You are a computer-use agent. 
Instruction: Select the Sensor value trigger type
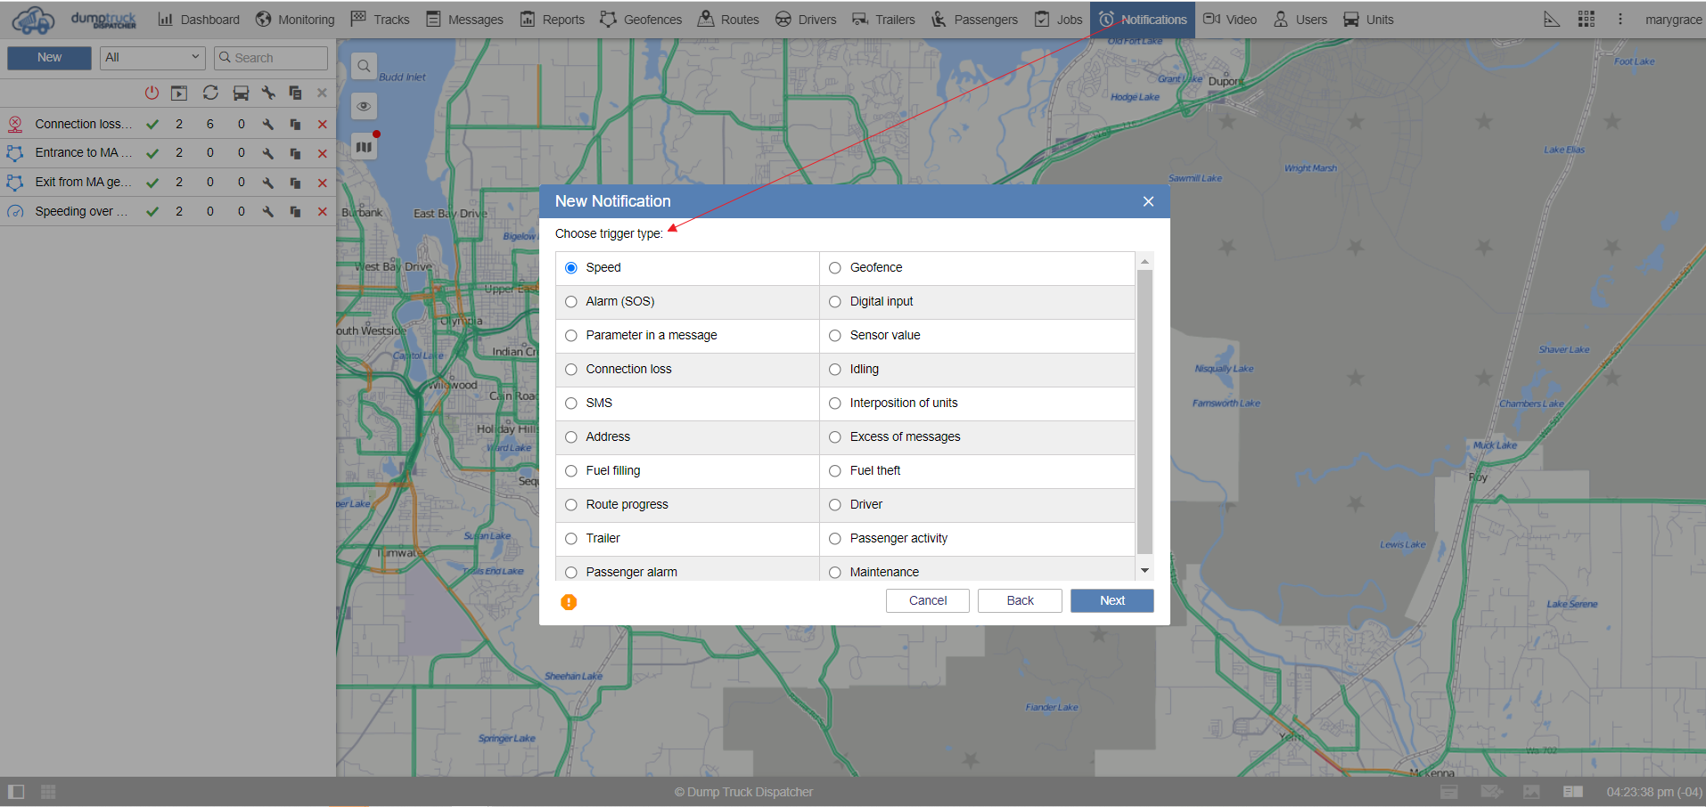click(835, 336)
